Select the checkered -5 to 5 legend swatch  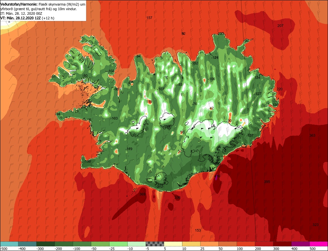[x=155, y=244]
